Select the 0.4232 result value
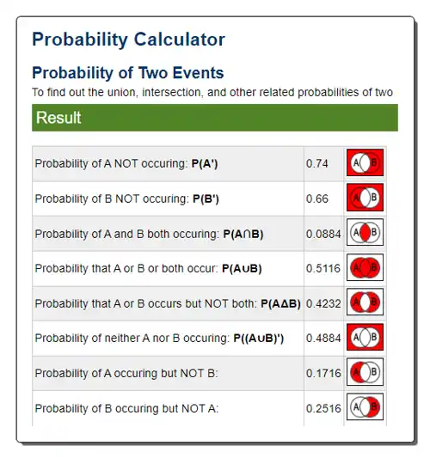The image size is (430, 458). coord(323,304)
